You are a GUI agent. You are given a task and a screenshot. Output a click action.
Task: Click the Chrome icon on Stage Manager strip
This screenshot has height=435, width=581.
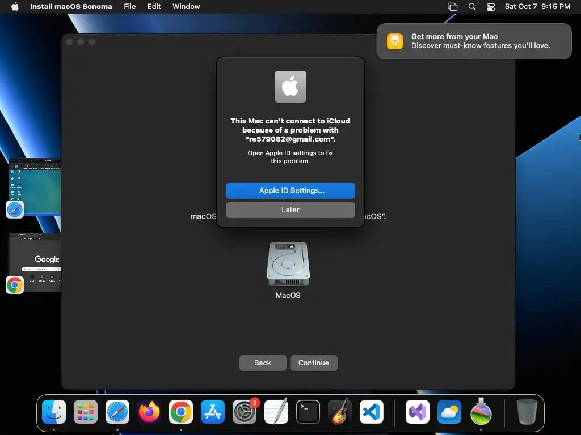pyautogui.click(x=15, y=285)
